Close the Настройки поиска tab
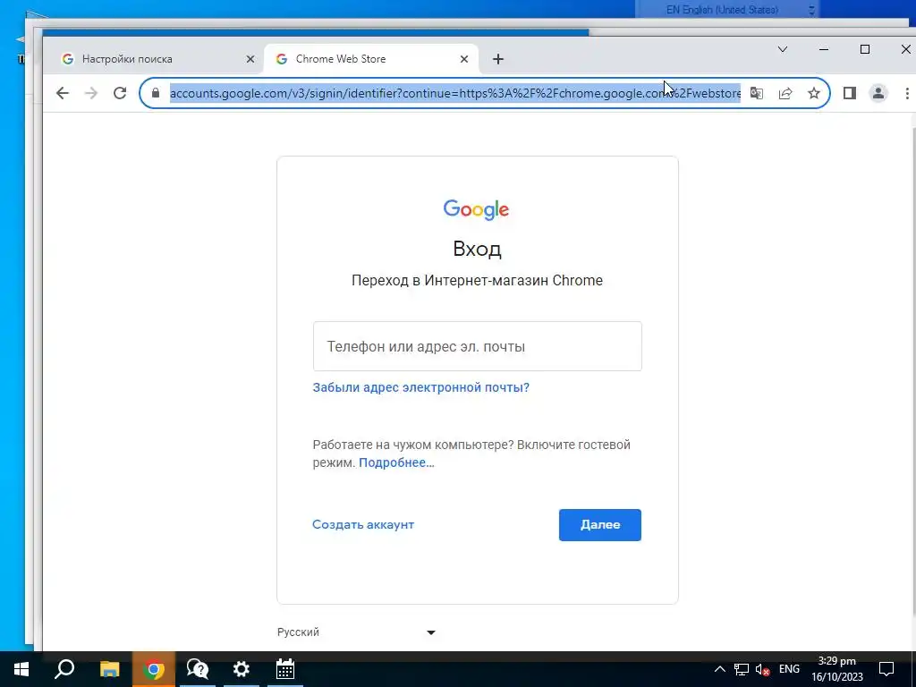Screen dimensions: 916x687 [250, 59]
